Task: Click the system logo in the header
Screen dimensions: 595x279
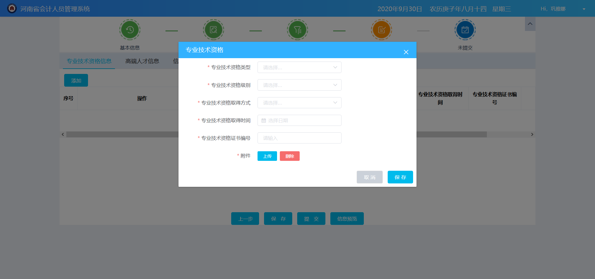Action: pyautogui.click(x=11, y=8)
